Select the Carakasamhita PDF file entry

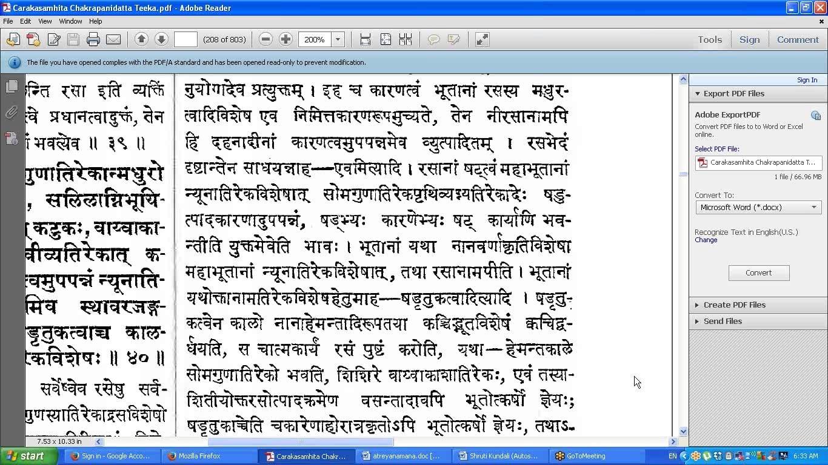click(758, 163)
